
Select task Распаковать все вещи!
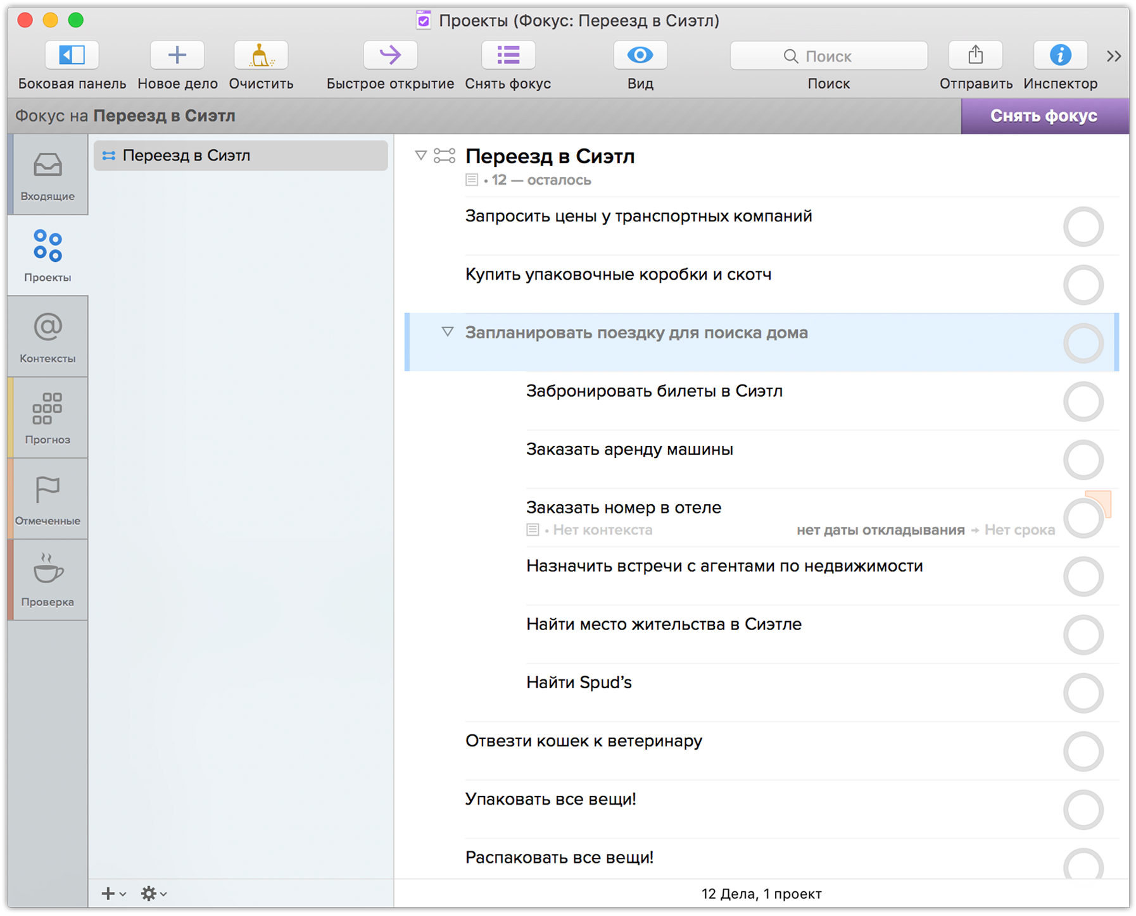559,857
